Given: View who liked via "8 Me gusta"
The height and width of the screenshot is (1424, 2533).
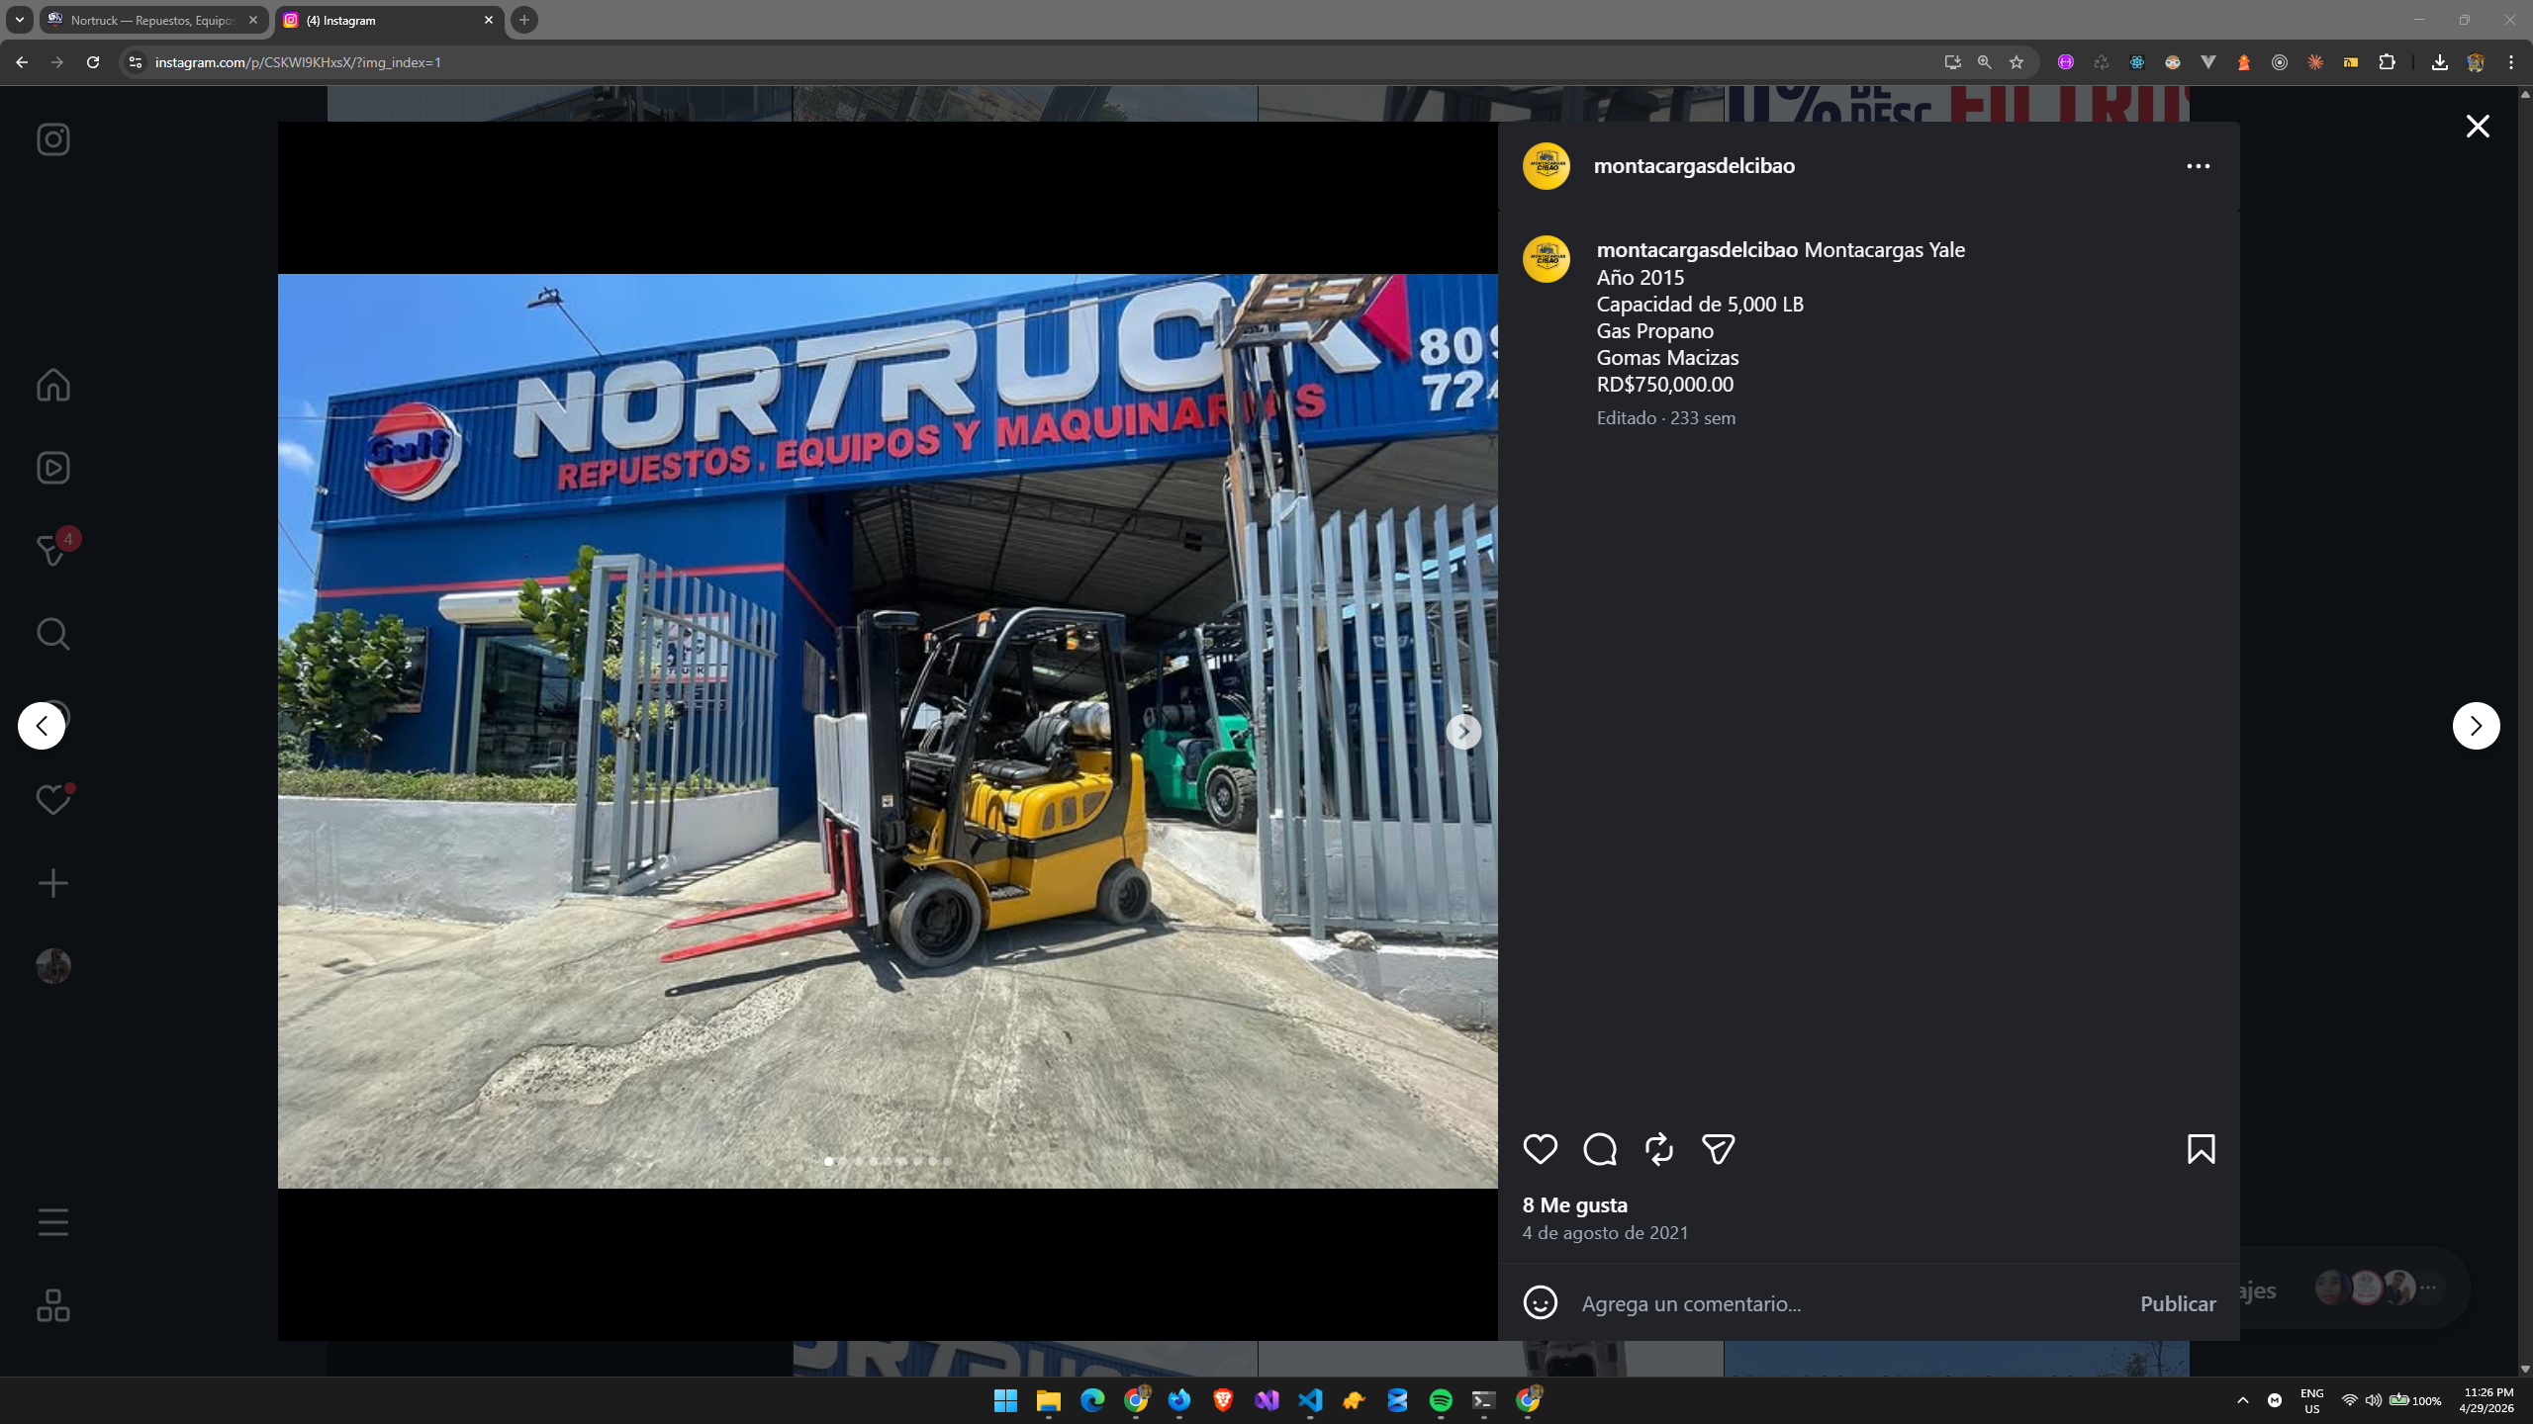Looking at the screenshot, I should (x=1574, y=1204).
